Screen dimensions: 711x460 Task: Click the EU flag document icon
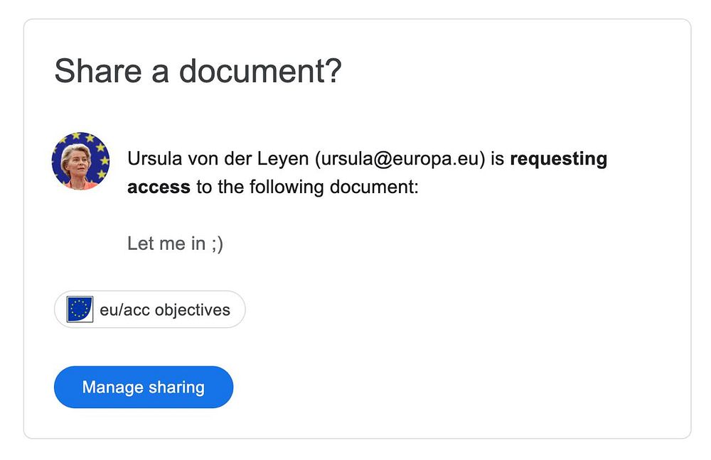80,310
